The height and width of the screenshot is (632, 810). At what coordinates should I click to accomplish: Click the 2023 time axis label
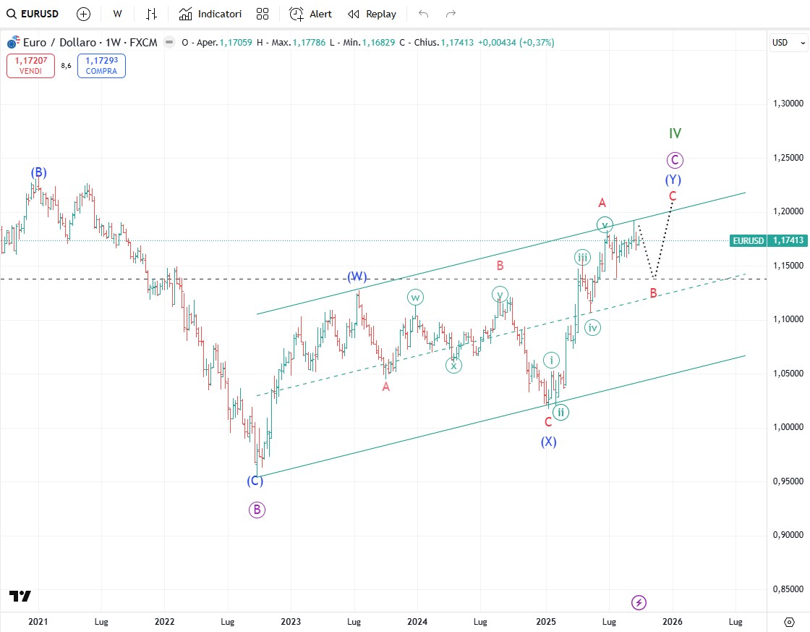coord(291,622)
